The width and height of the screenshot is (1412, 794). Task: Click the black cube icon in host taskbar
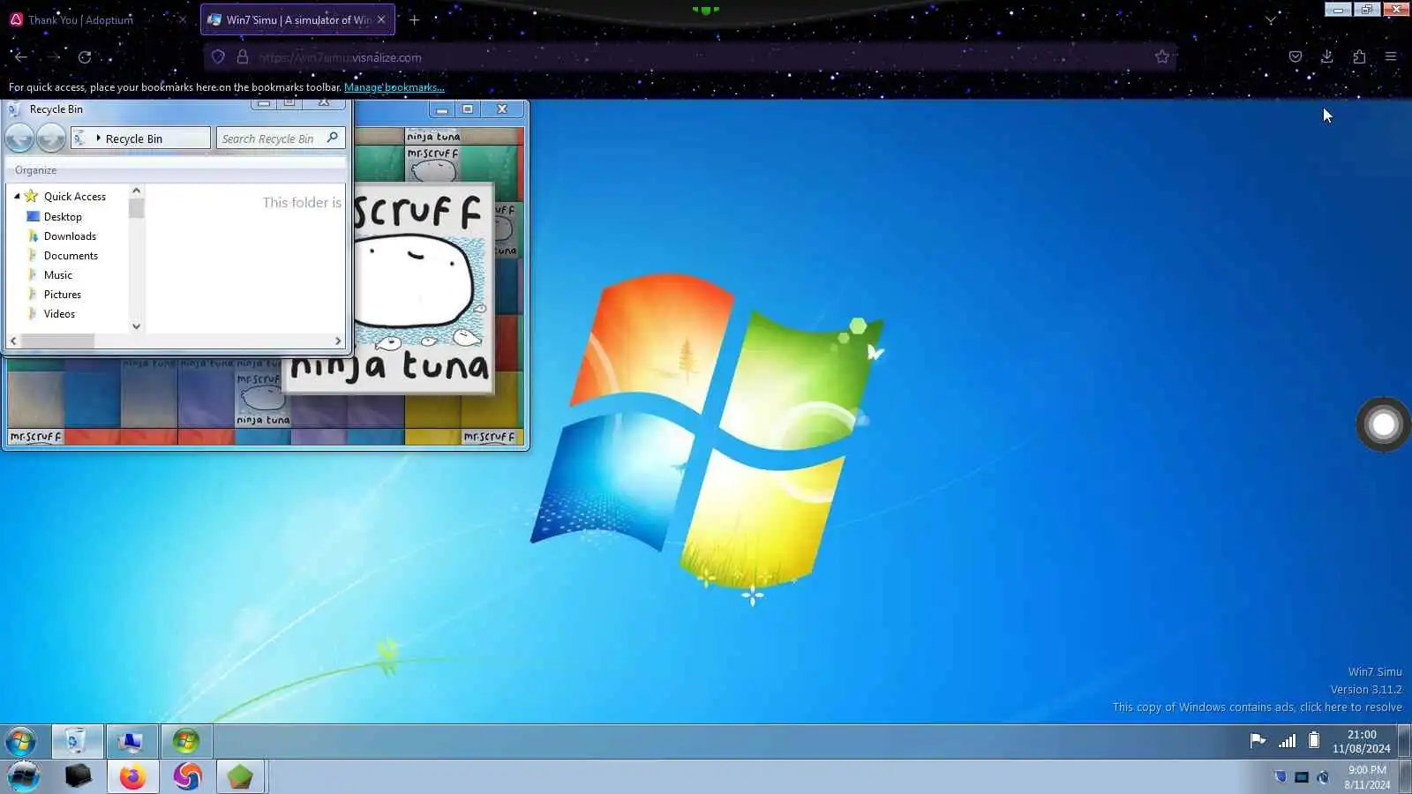[x=78, y=776]
